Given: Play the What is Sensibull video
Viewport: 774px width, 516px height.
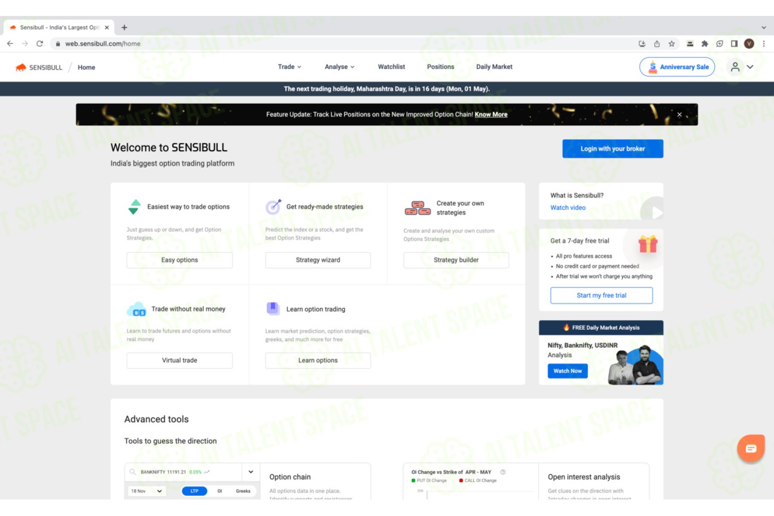Looking at the screenshot, I should tap(653, 212).
